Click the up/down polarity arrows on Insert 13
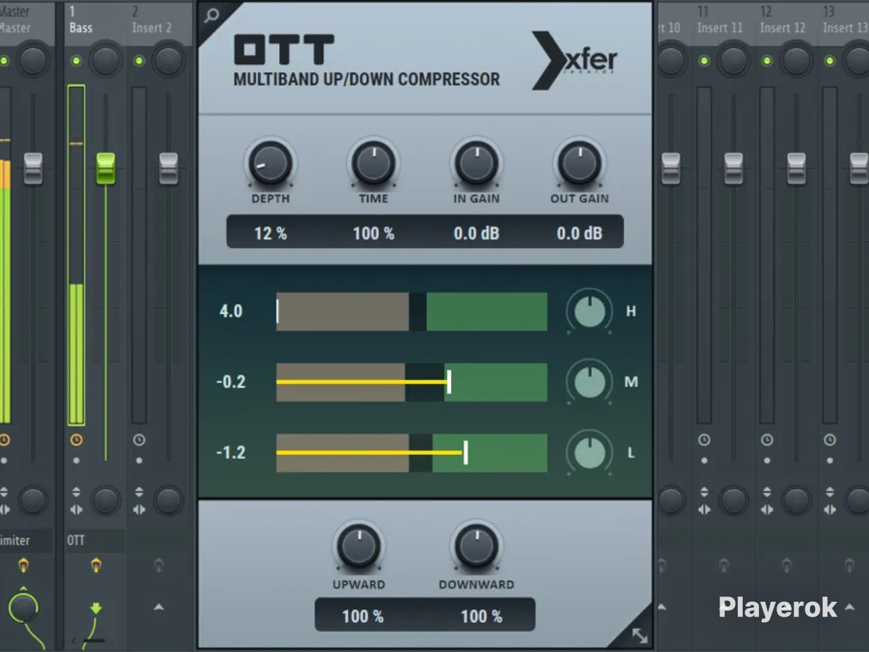869x652 pixels. pos(830,492)
